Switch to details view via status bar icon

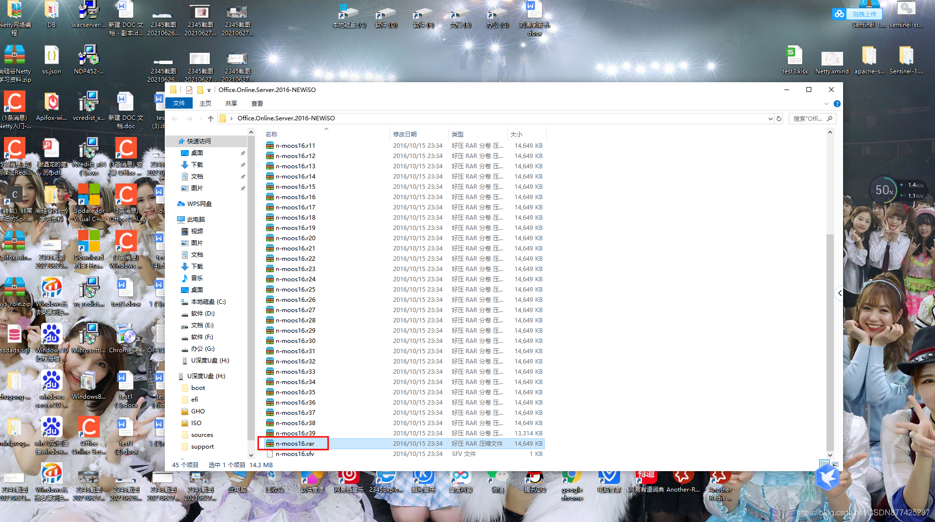click(824, 464)
